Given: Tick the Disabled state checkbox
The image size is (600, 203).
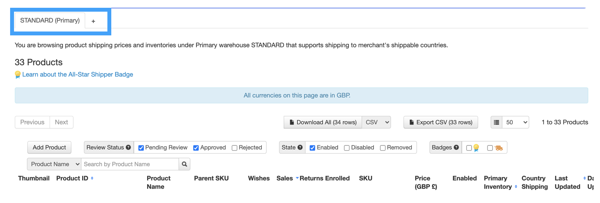Looking at the screenshot, I should [x=347, y=148].
